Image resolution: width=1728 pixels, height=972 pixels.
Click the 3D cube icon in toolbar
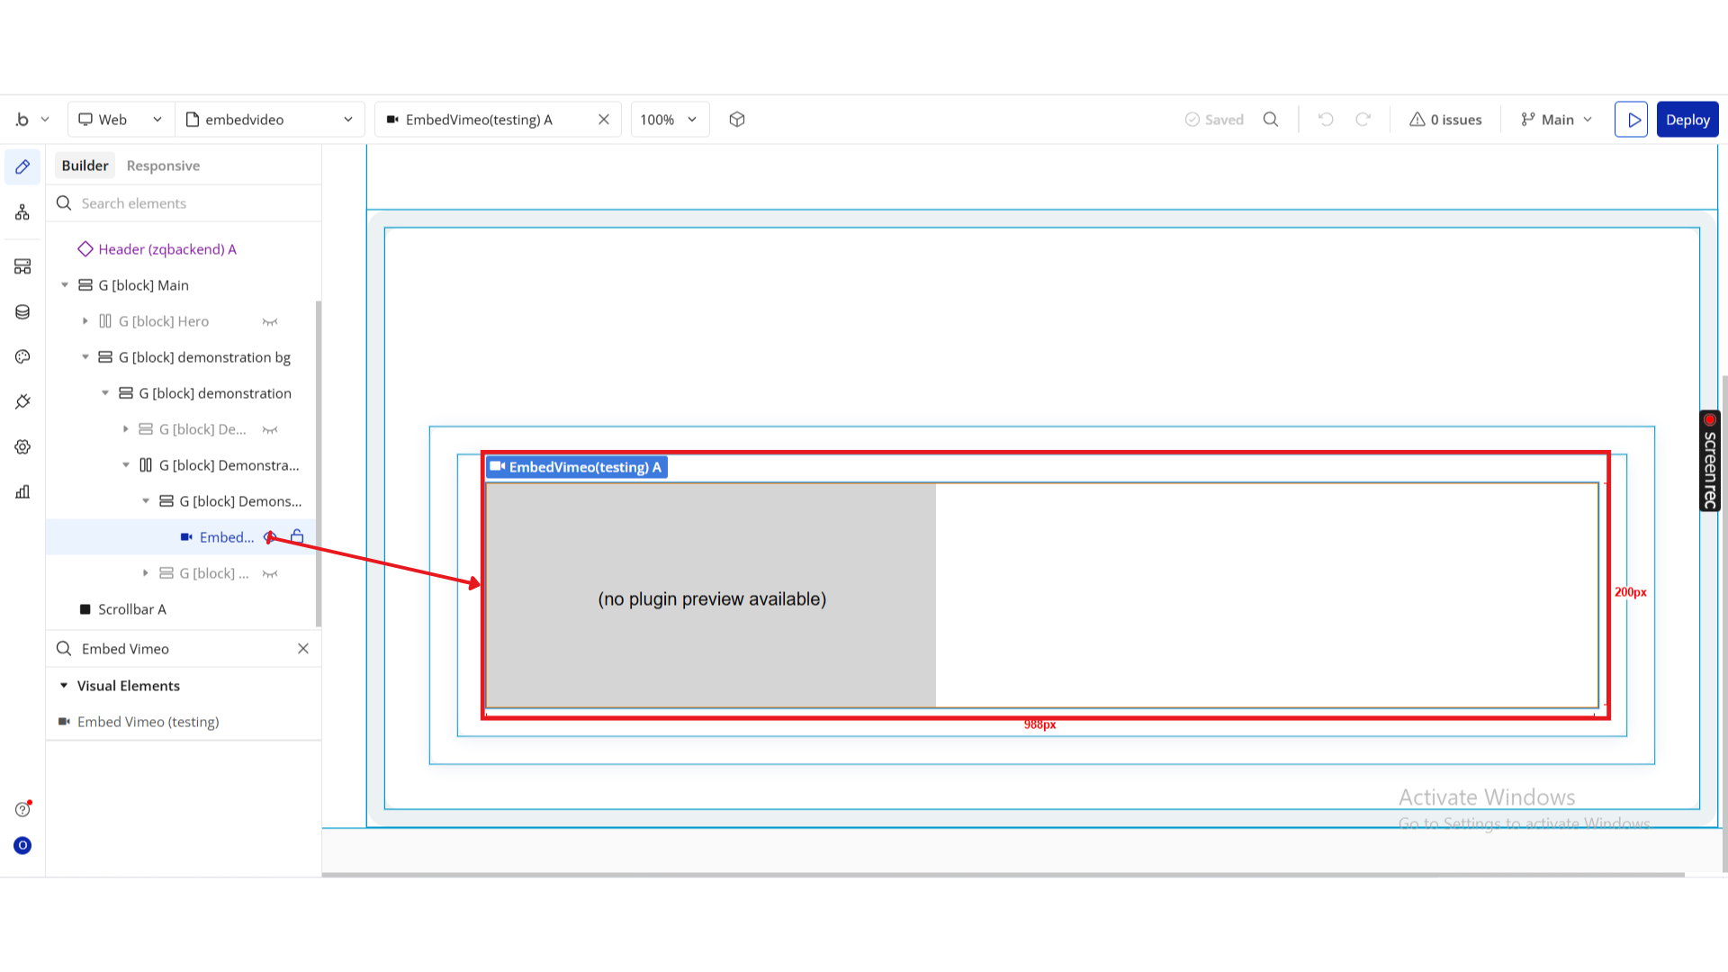click(x=737, y=120)
